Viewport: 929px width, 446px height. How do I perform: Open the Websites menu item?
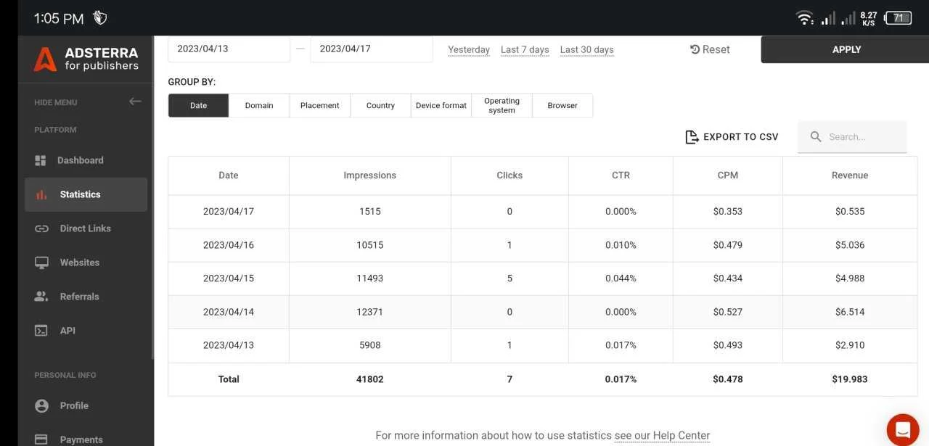tap(86, 263)
